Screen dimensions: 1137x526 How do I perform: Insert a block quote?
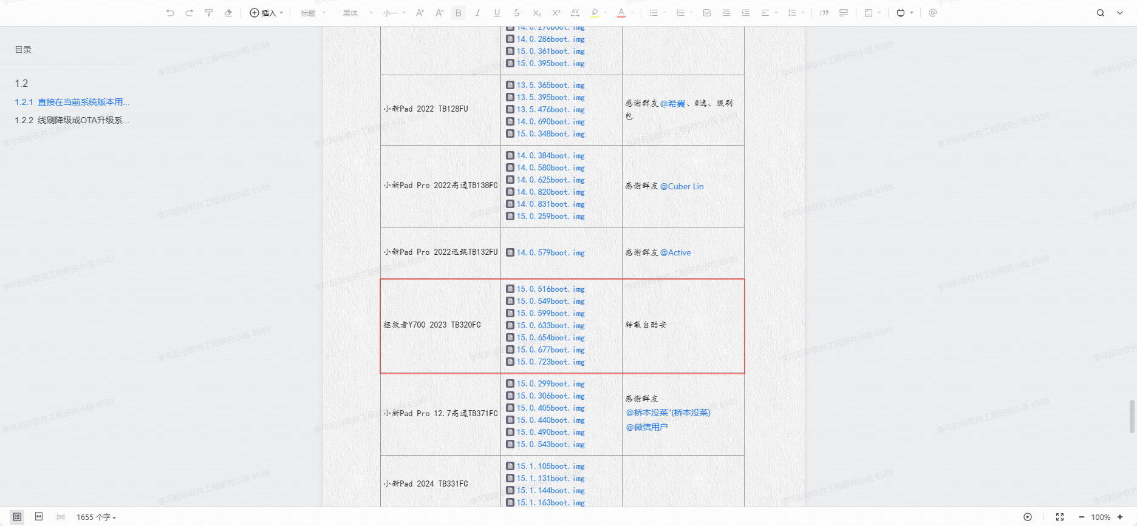[824, 13]
